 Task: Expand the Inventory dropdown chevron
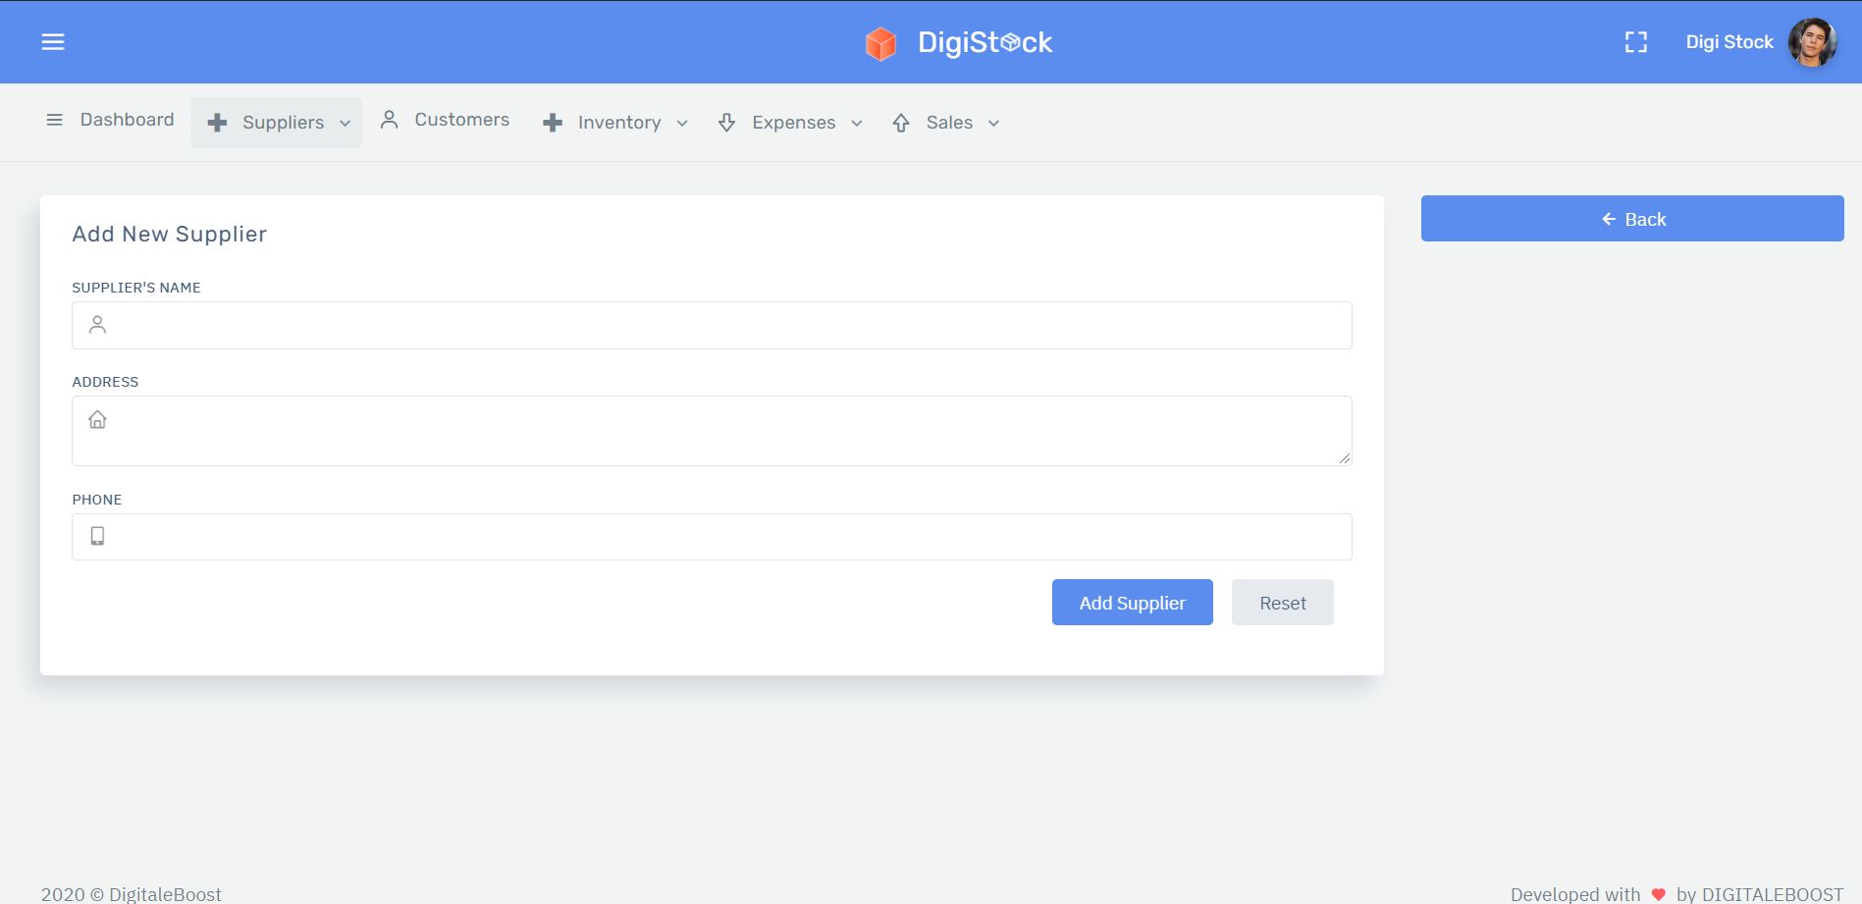(682, 124)
